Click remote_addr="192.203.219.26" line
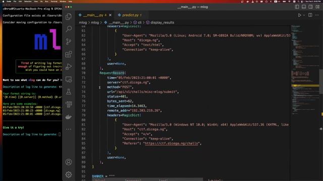The width and height of the screenshot is (323, 181). (x=134, y=111)
